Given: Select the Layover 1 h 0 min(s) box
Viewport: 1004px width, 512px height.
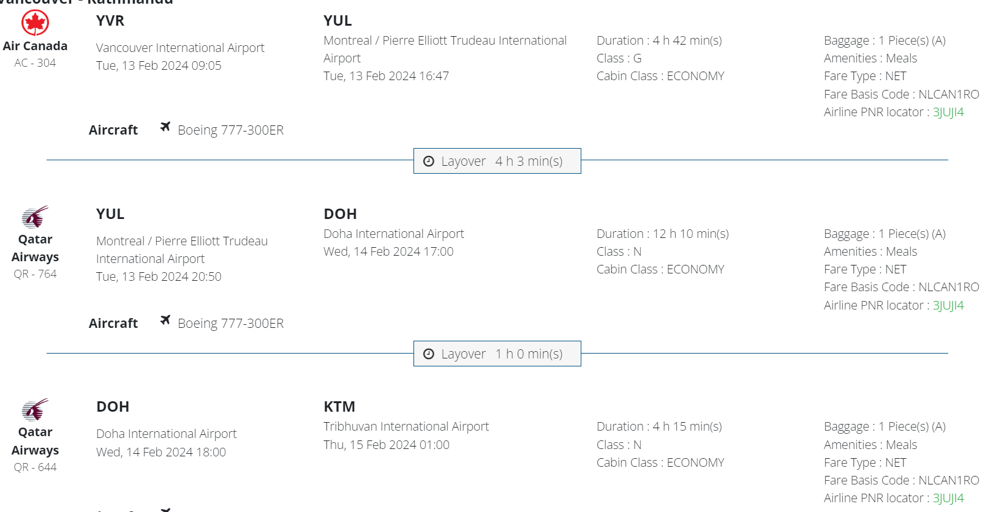Looking at the screenshot, I should tap(497, 354).
